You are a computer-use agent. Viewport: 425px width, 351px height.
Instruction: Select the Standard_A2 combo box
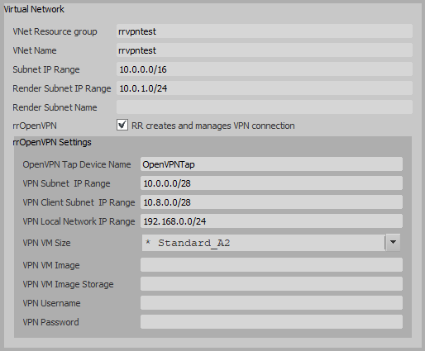(x=271, y=243)
